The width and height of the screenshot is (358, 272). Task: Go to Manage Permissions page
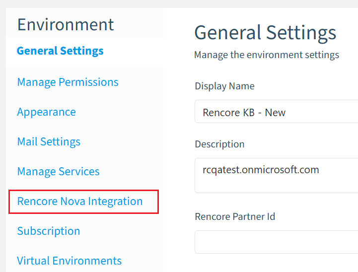tap(68, 82)
